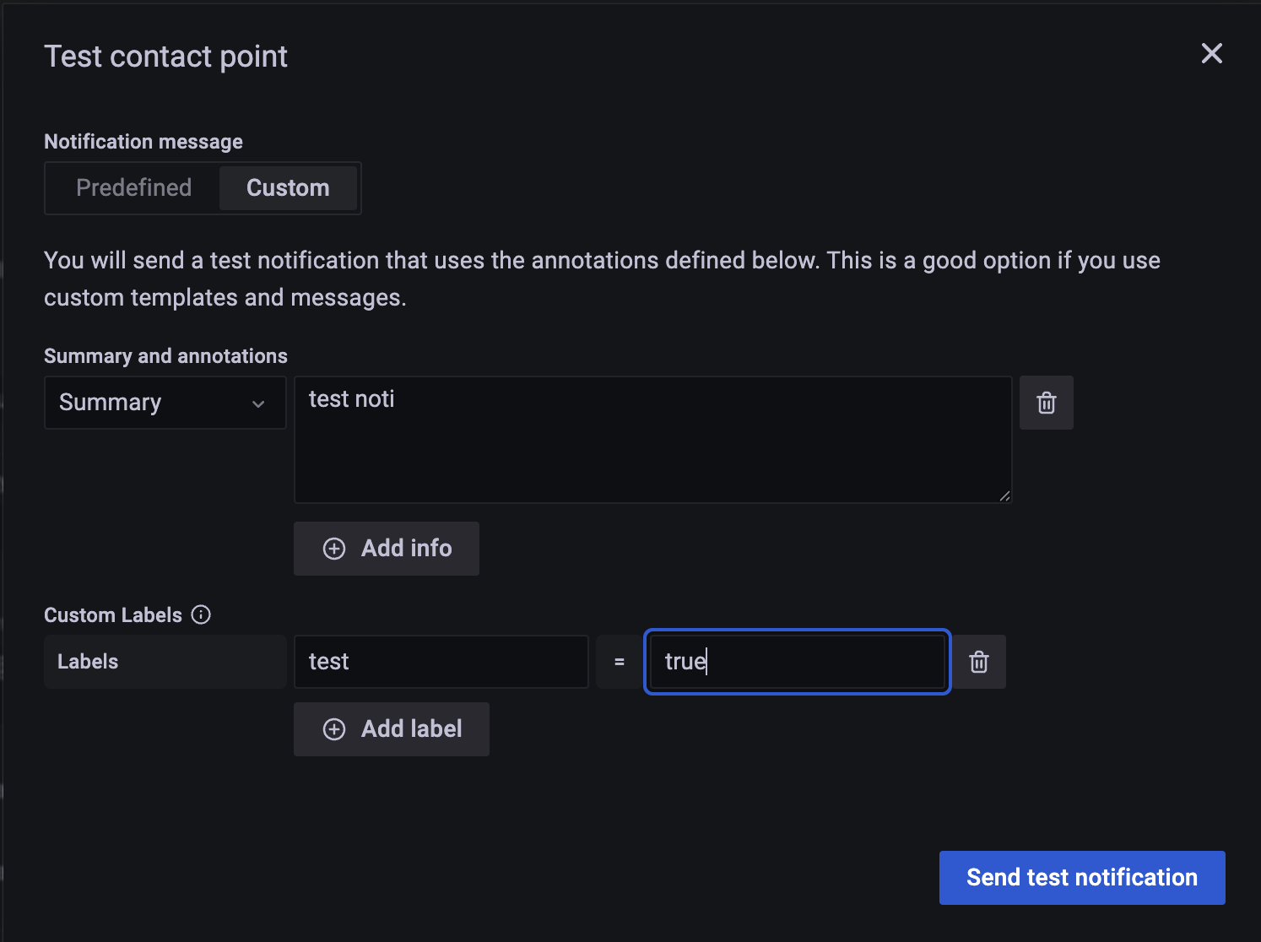Remove the test=true label via trash icon
Screen dimensions: 1261x942
click(x=979, y=662)
